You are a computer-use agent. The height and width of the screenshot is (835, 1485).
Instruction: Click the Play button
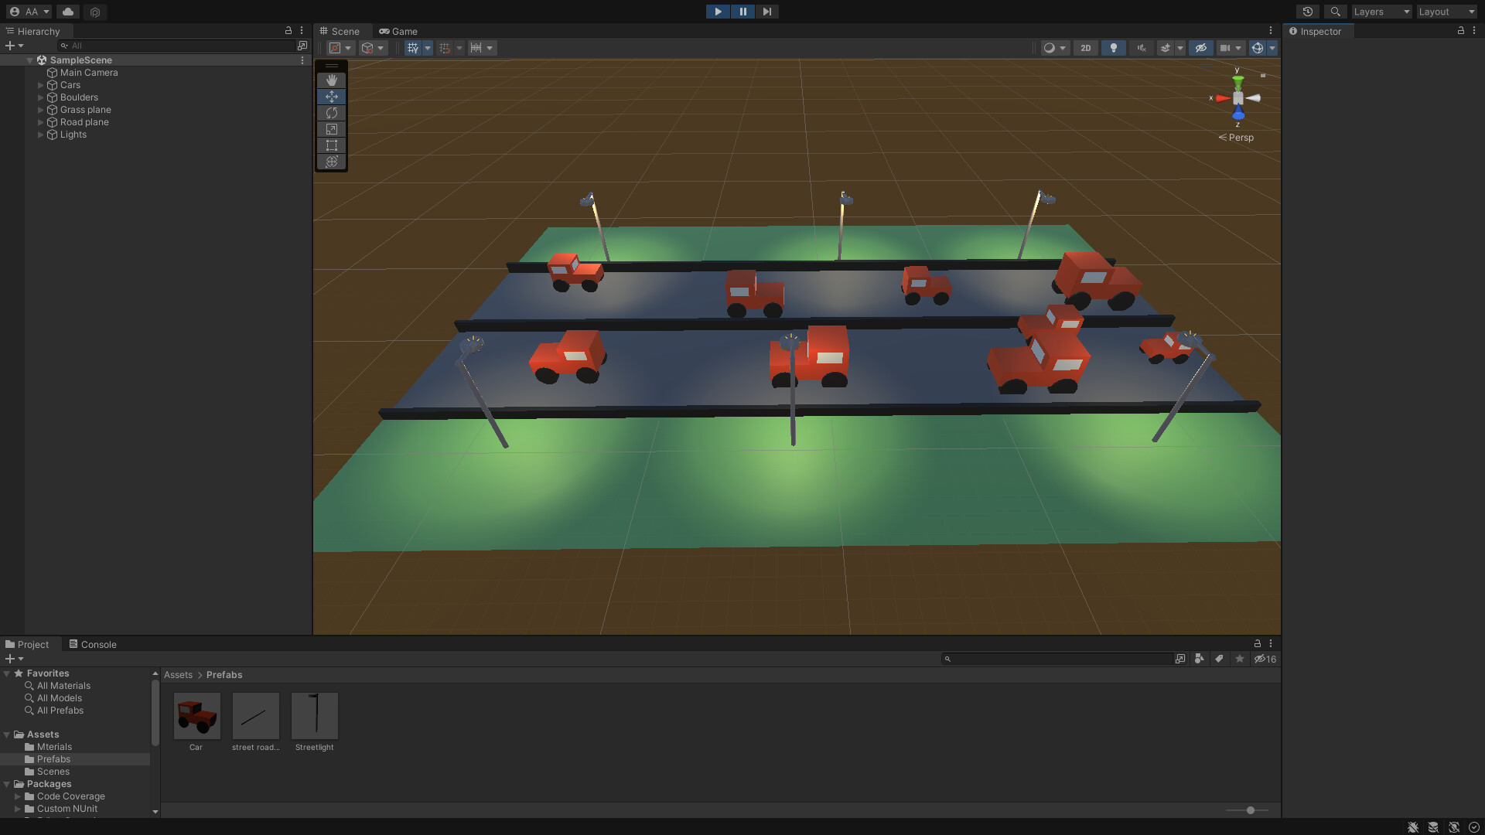coord(718,12)
